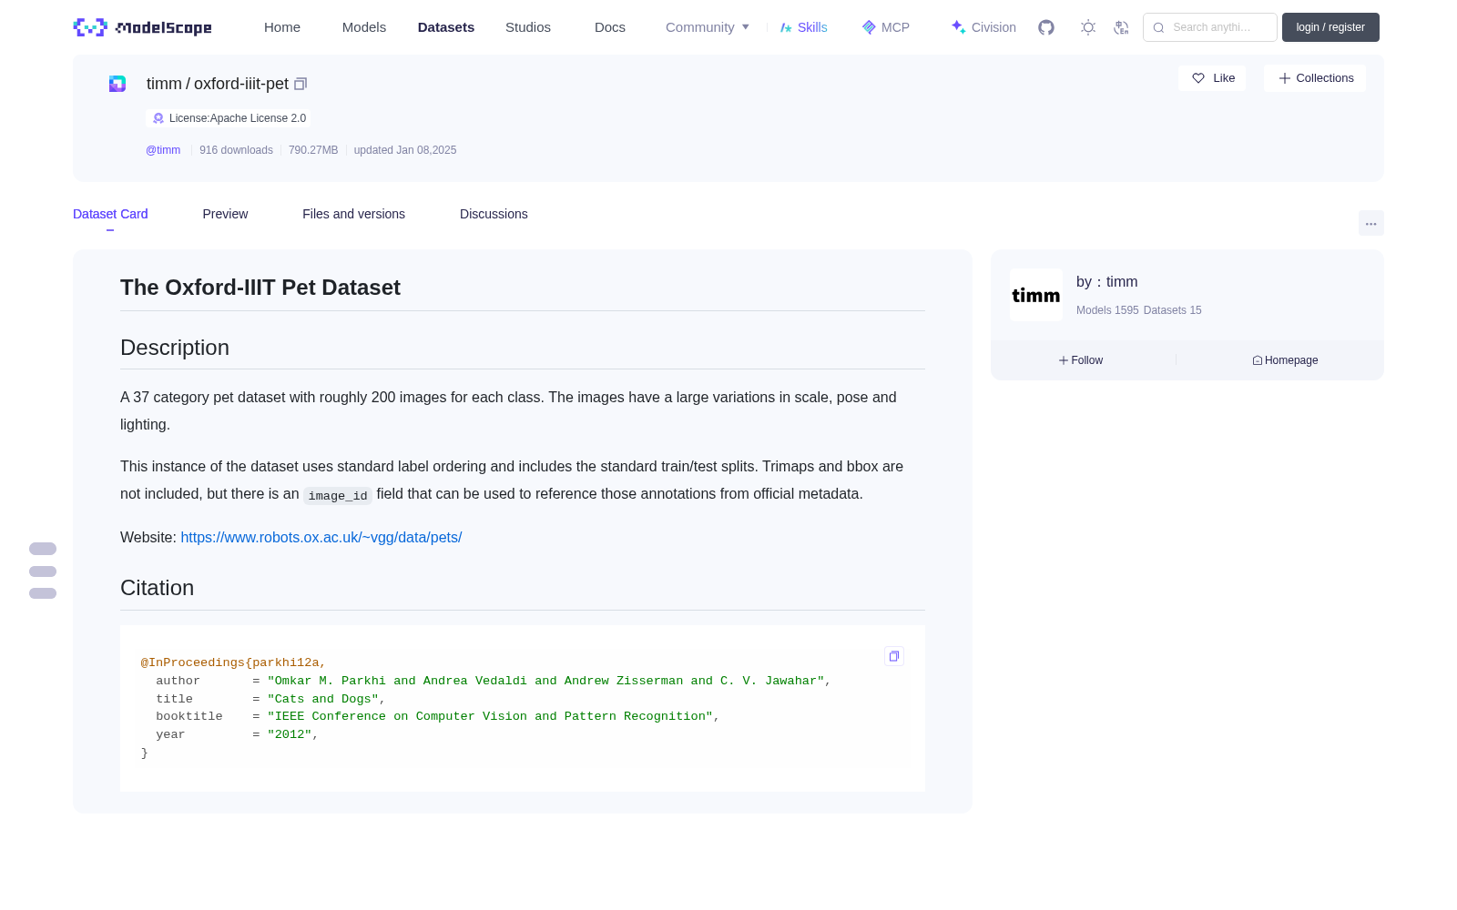Click the bottom outline pill on left
This screenshot has width=1457, height=910.
coord(43,593)
